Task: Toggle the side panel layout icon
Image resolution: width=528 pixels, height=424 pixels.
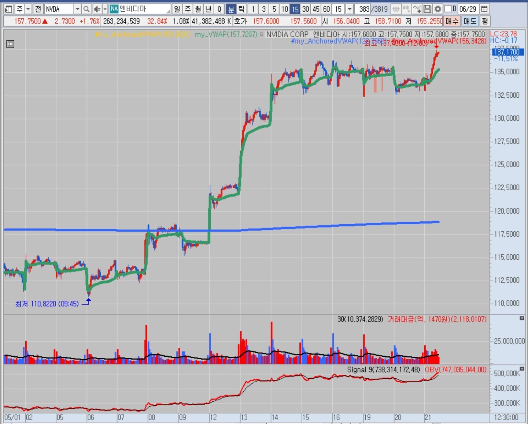Action: pyautogui.click(x=8, y=9)
